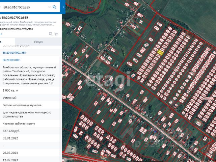Select the area value 1 000 кв. м
Viewport: 216px width, 162px height.
[10, 90]
